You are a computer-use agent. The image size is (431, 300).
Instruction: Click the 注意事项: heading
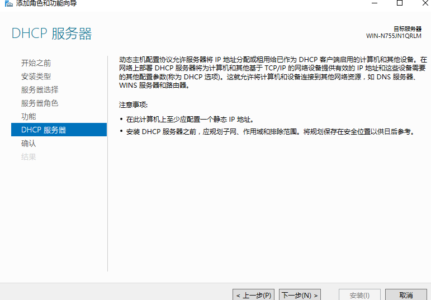click(x=133, y=104)
